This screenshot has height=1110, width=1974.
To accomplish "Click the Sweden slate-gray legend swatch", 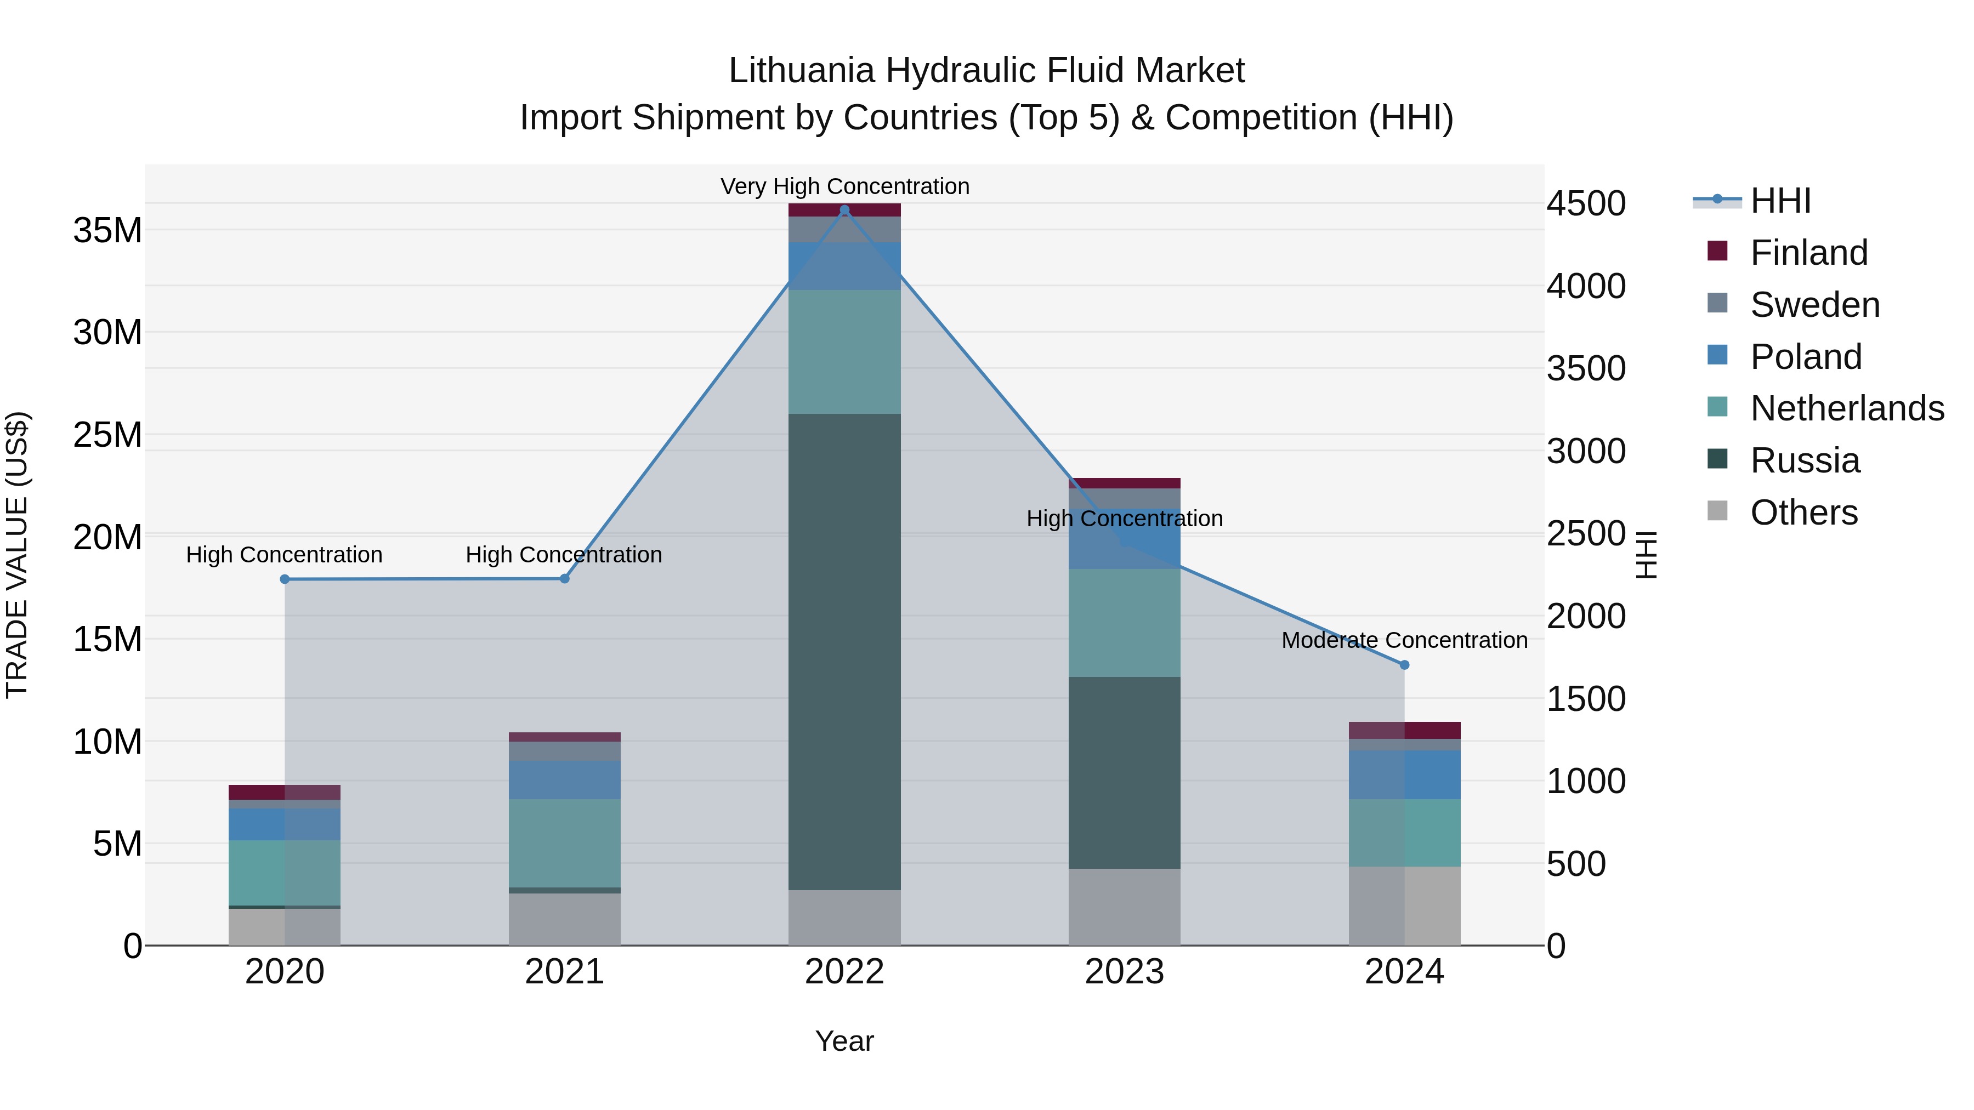I will tap(1717, 303).
